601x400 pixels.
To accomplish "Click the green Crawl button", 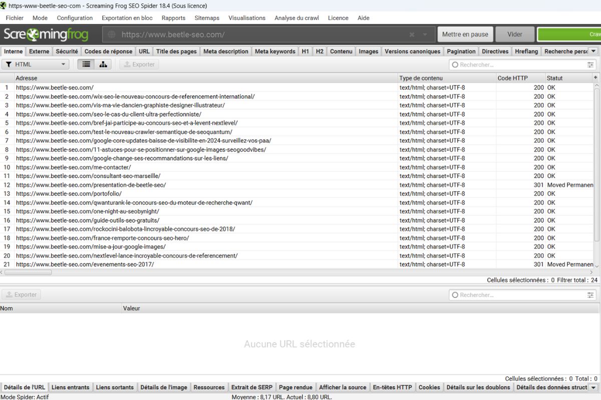I will [x=569, y=34].
